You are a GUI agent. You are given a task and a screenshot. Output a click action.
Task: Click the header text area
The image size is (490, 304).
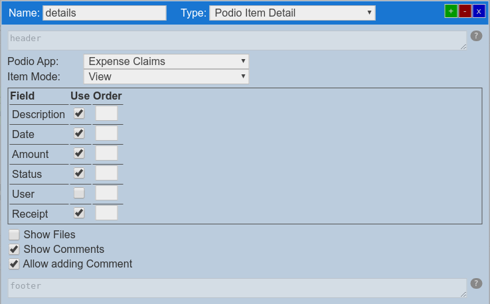pos(237,40)
